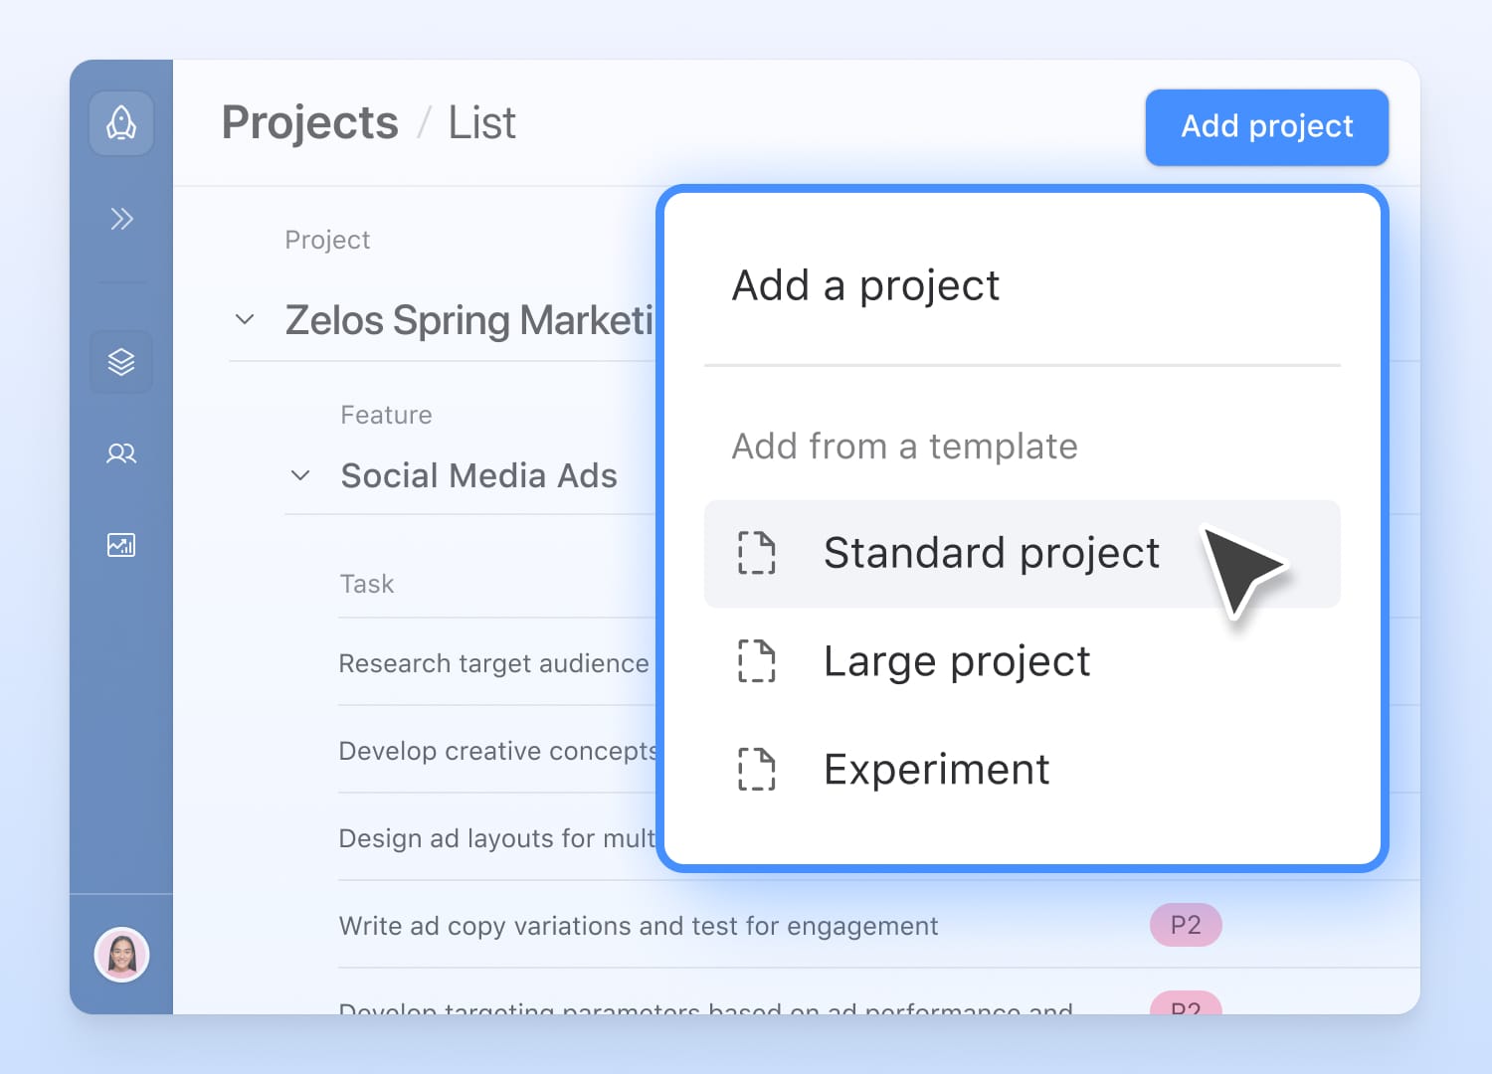
Task: Click the Experiment template file icon
Action: click(x=757, y=770)
